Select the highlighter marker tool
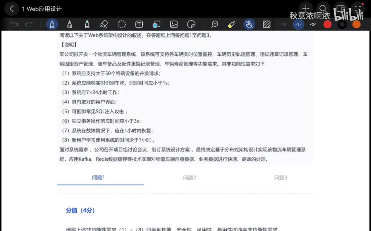 [x=87, y=24]
